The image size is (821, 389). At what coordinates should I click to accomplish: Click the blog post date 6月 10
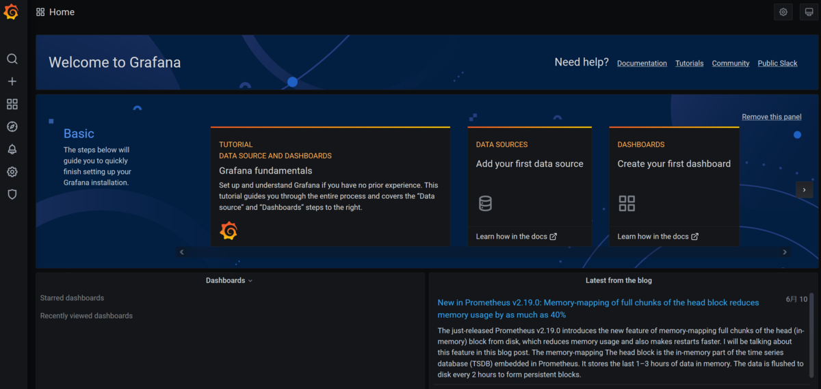click(x=796, y=299)
